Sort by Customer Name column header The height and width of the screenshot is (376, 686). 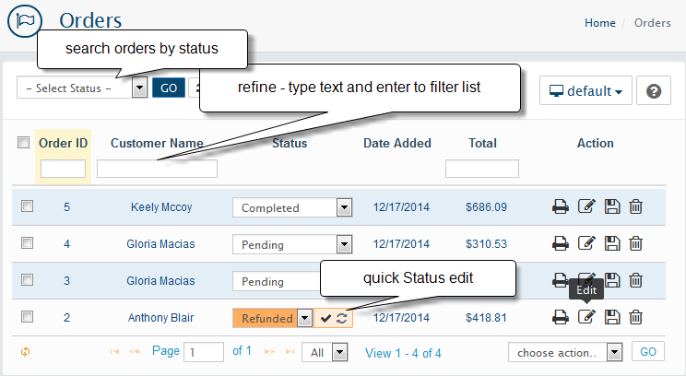tap(157, 143)
